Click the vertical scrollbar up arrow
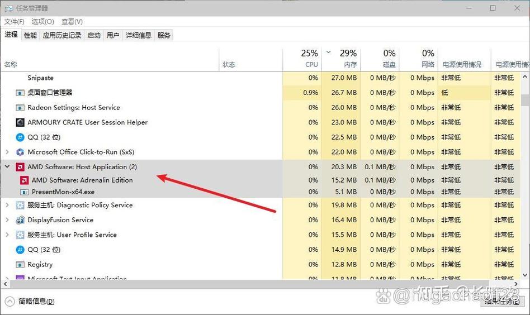The width and height of the screenshot is (530, 315). tap(525, 77)
